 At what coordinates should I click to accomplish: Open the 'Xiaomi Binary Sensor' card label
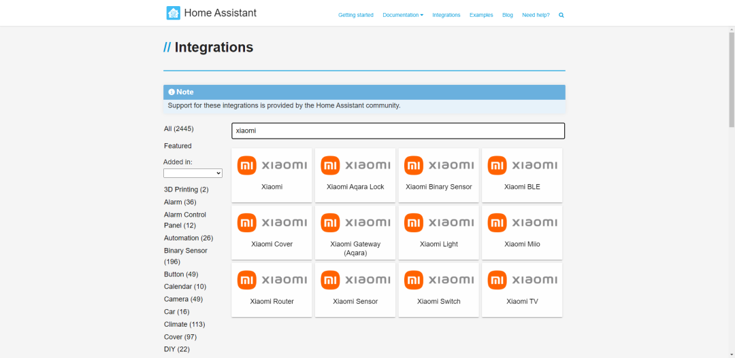pos(439,187)
